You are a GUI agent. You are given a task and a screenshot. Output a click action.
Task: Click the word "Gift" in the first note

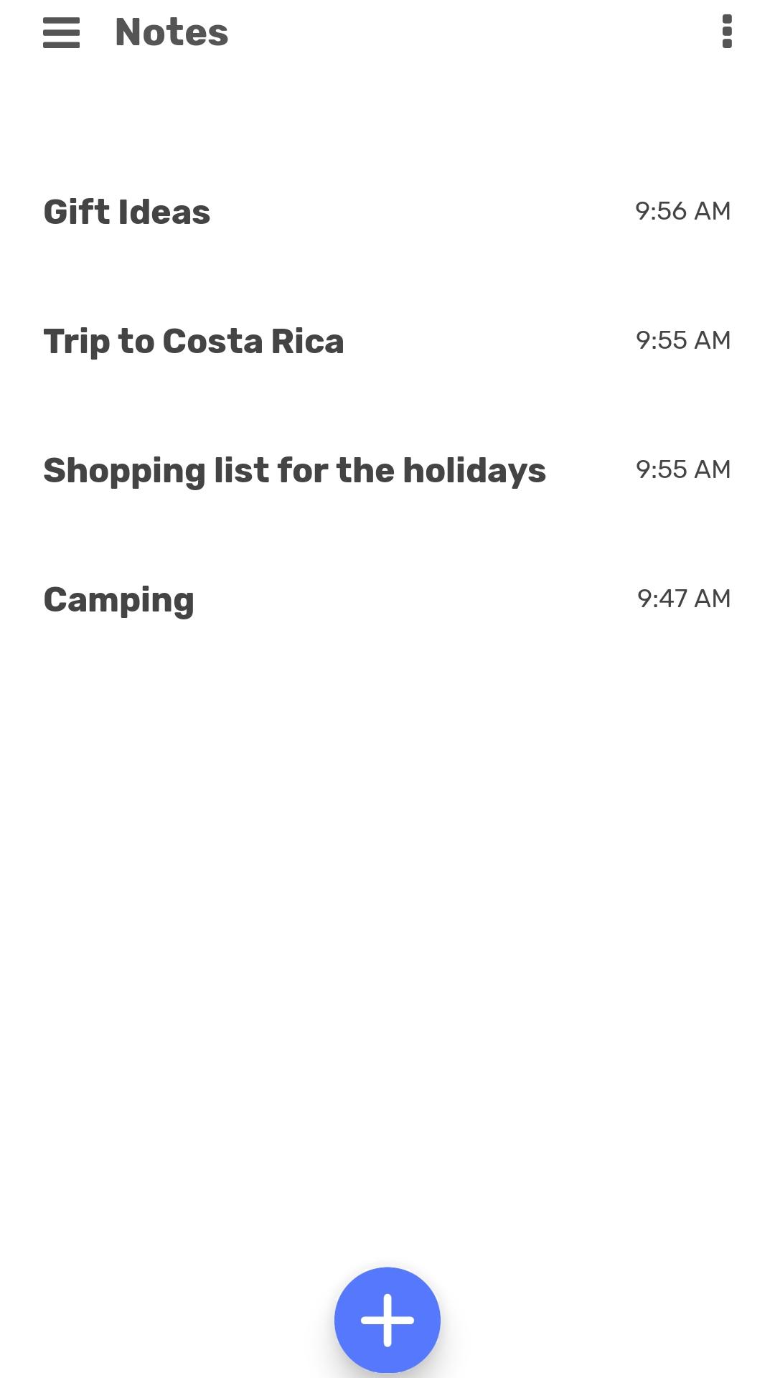[x=76, y=212]
